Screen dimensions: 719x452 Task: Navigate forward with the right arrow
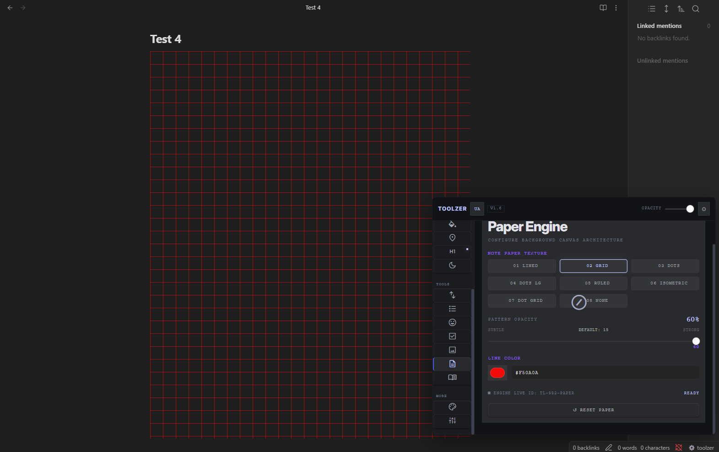(x=23, y=8)
